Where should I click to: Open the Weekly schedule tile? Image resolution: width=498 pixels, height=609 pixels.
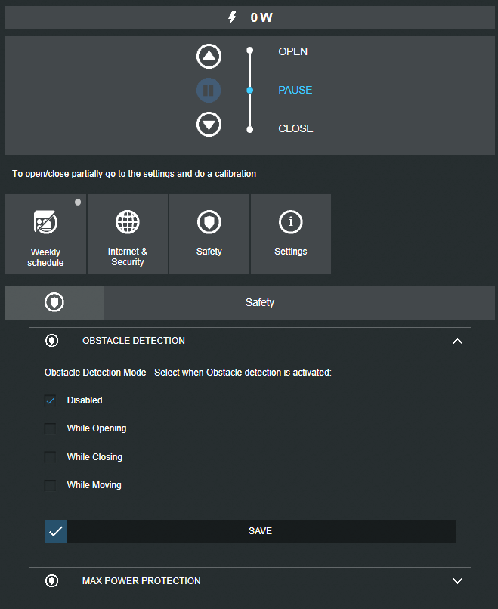pyautogui.click(x=45, y=234)
